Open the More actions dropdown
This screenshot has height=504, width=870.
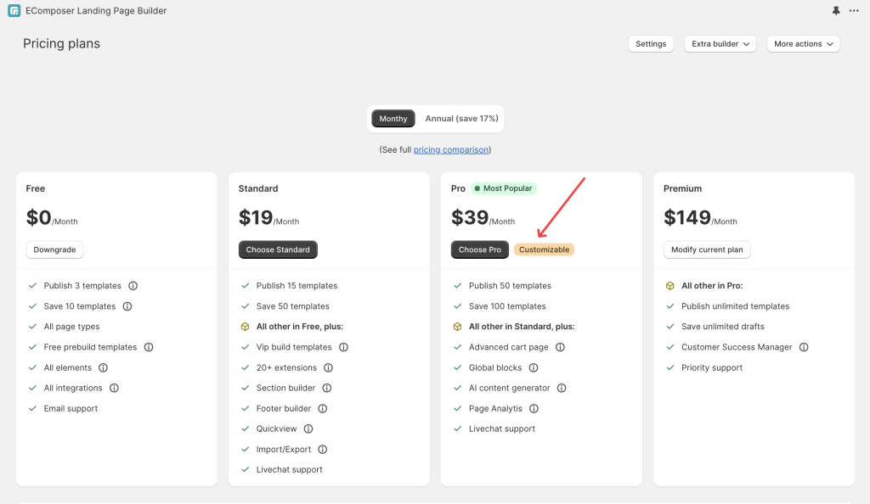coord(803,44)
